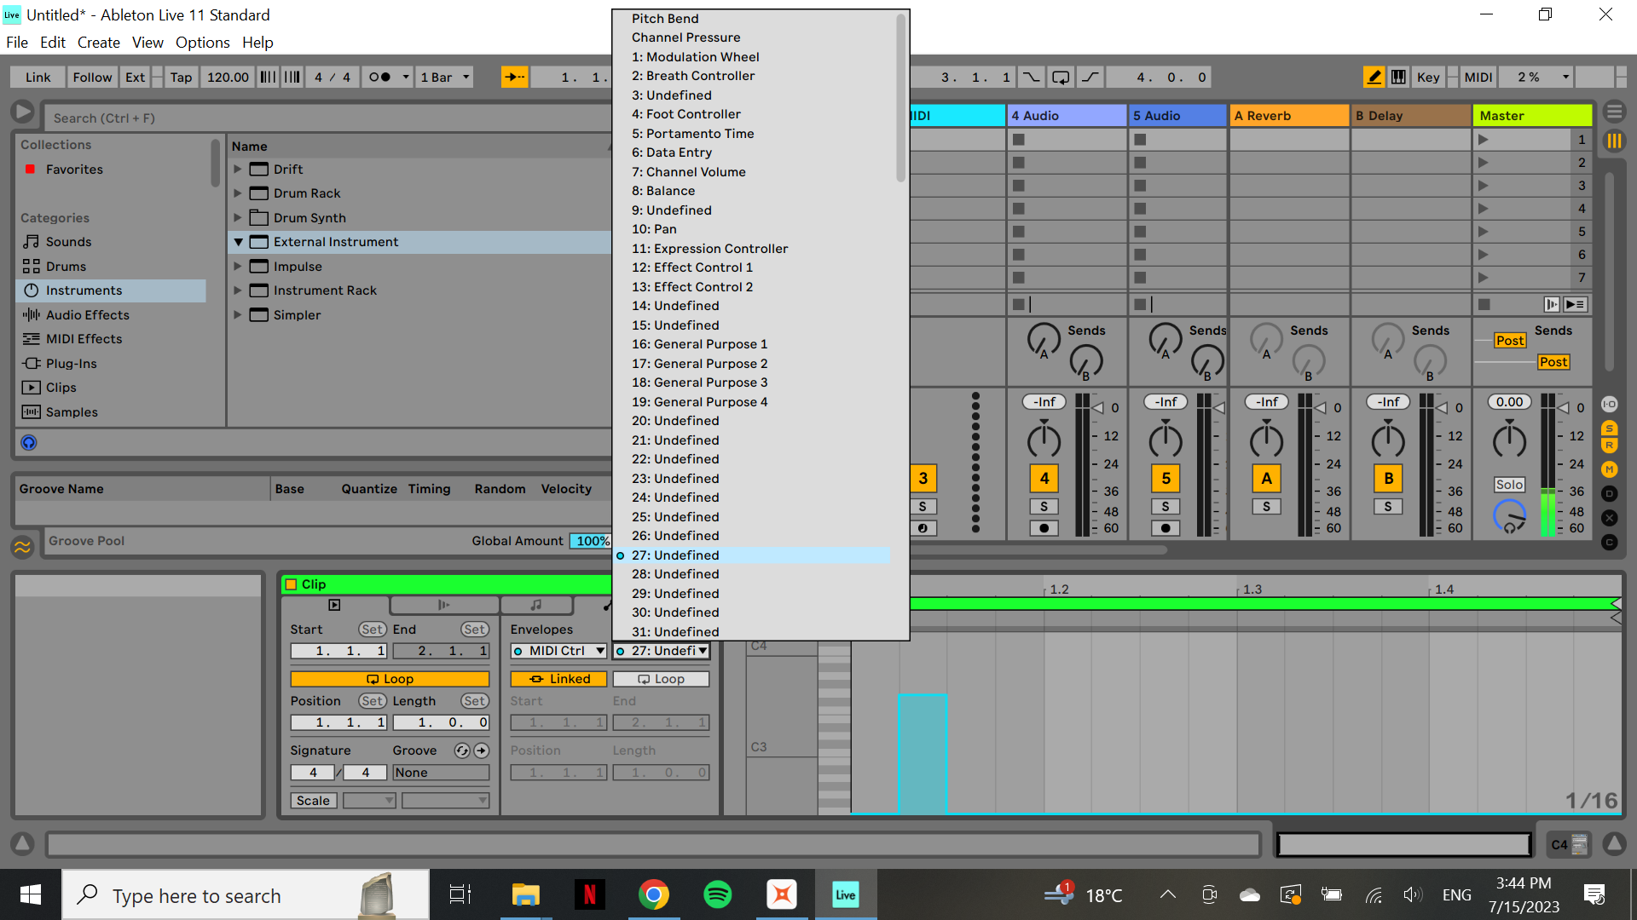Click the Link button
Screen dimensions: 1637x920
(x=38, y=77)
